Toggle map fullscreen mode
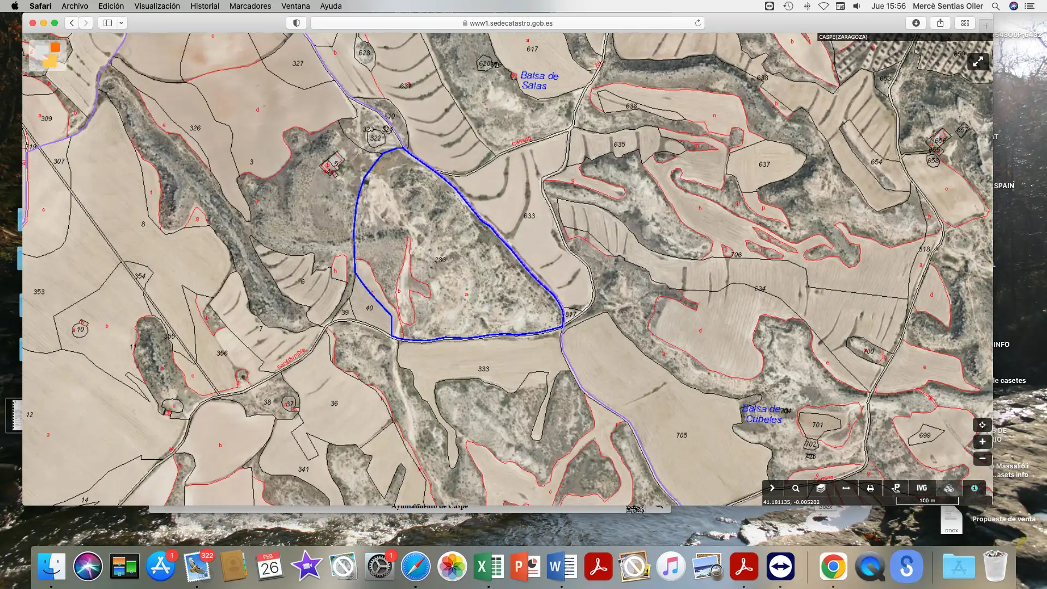This screenshot has width=1047, height=589. coord(978,62)
